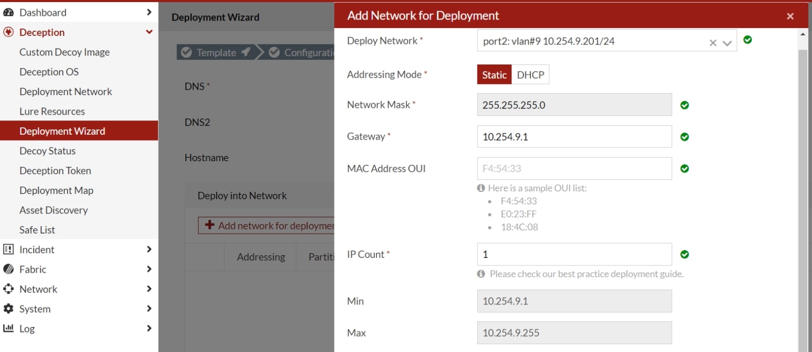Image resolution: width=812 pixels, height=352 pixels.
Task: Switch addressing mode to DHCP
Action: (x=530, y=75)
